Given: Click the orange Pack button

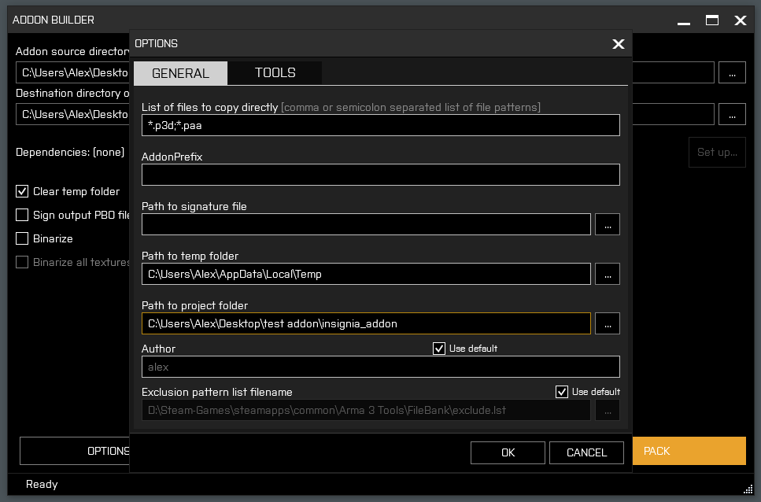Looking at the screenshot, I should 689,451.
